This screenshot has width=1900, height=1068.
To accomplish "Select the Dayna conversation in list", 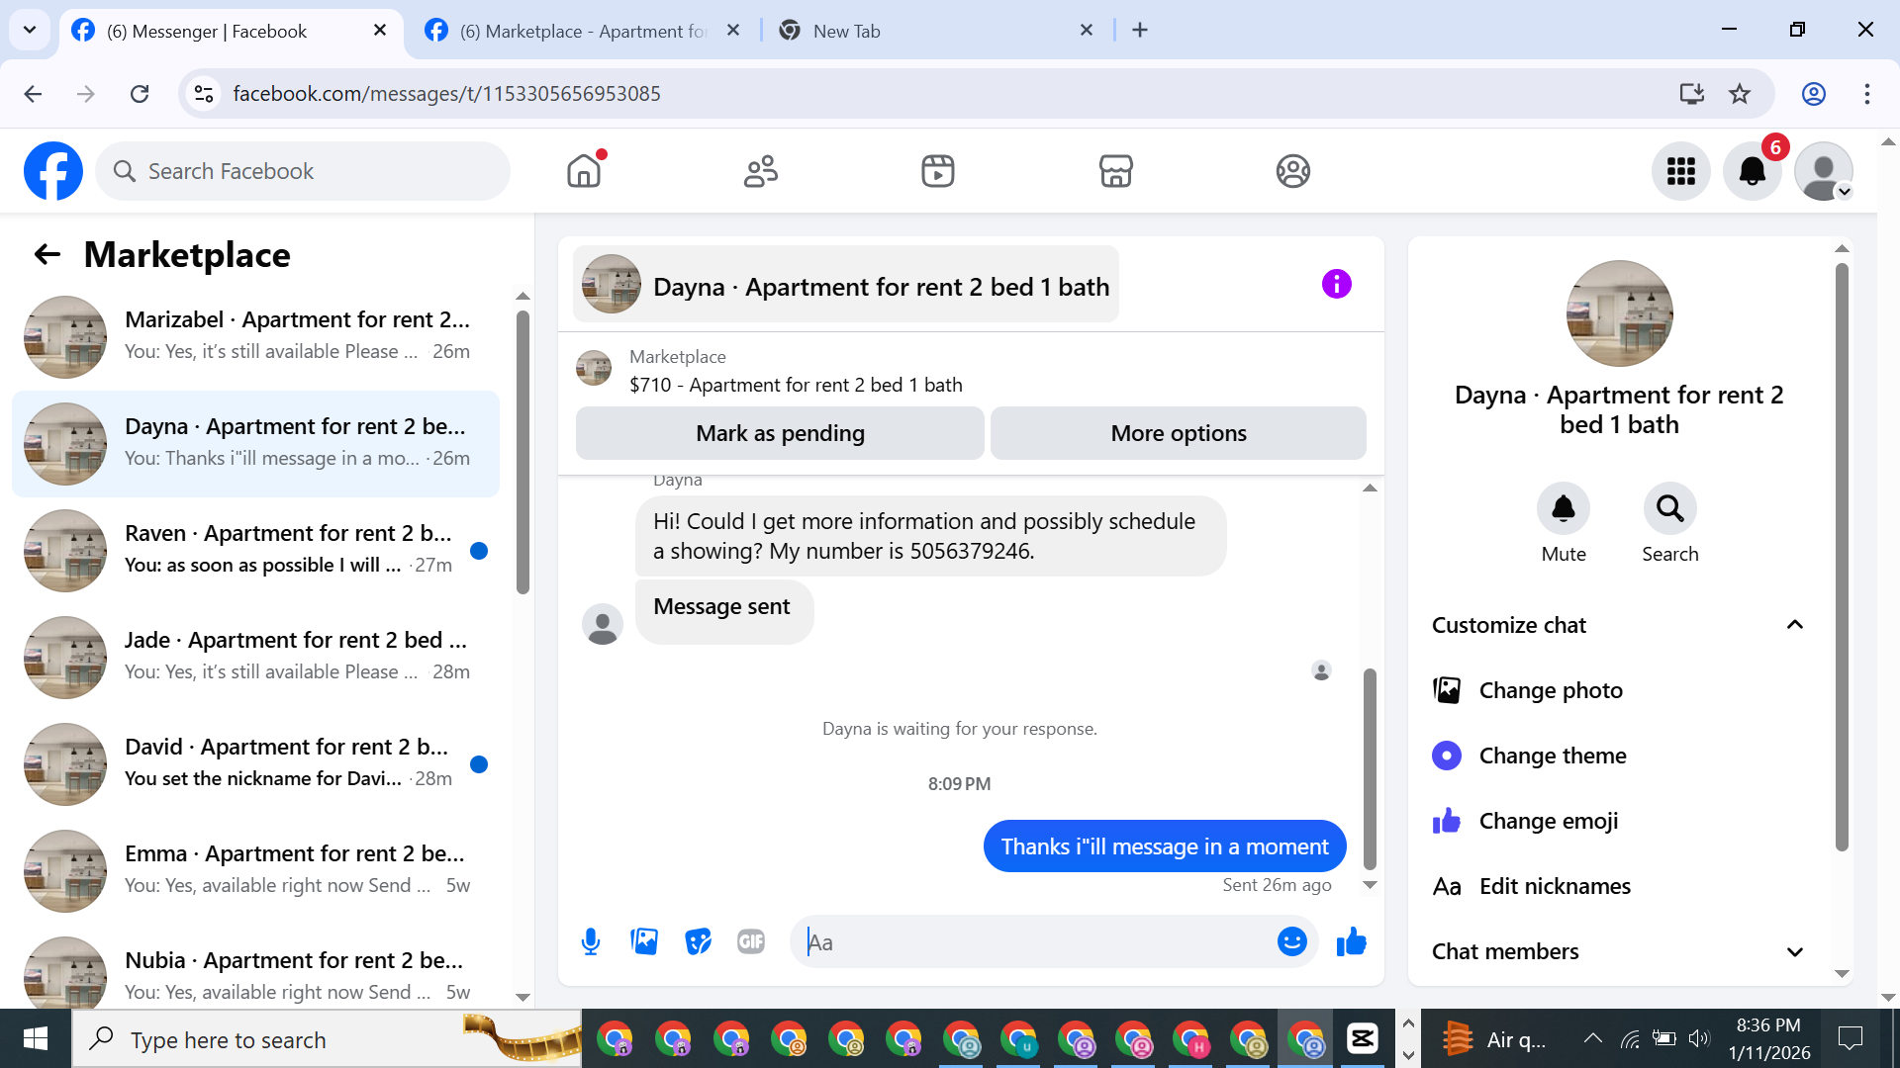I will (x=255, y=443).
